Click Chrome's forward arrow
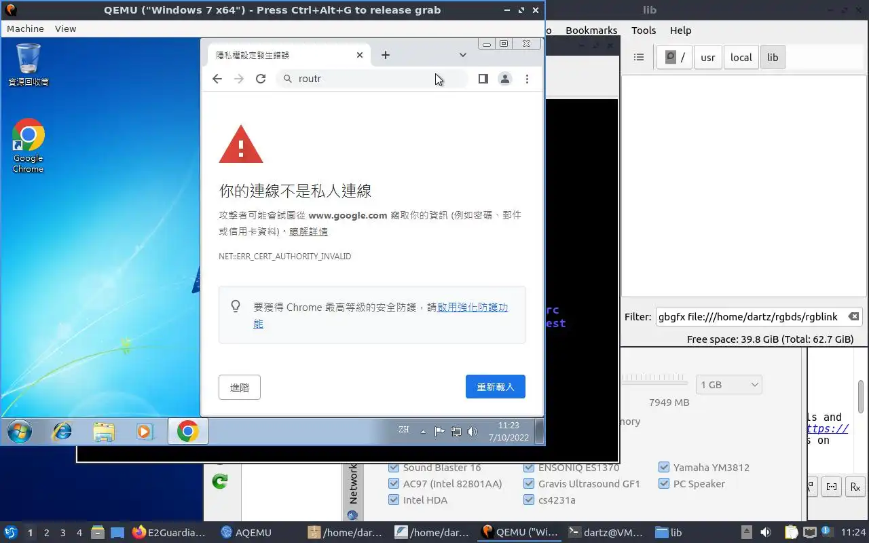The height and width of the screenshot is (543, 869). click(x=238, y=79)
